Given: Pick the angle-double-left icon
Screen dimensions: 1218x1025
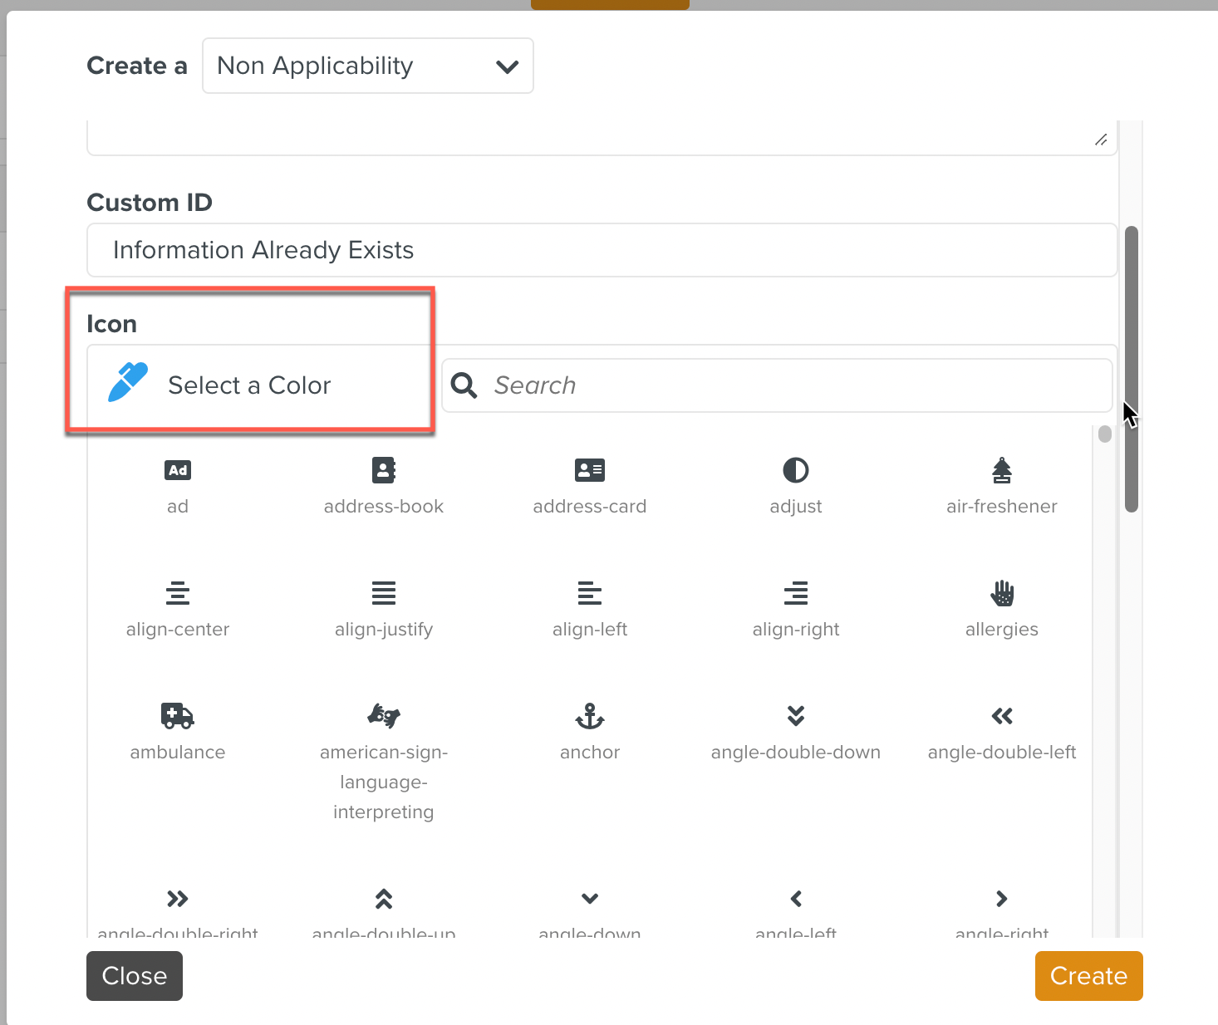Looking at the screenshot, I should pyautogui.click(x=1001, y=716).
